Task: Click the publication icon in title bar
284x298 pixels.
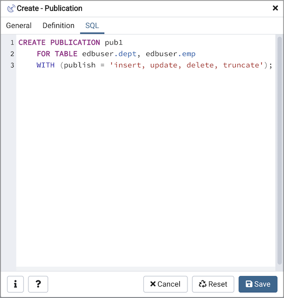Action: (11, 9)
